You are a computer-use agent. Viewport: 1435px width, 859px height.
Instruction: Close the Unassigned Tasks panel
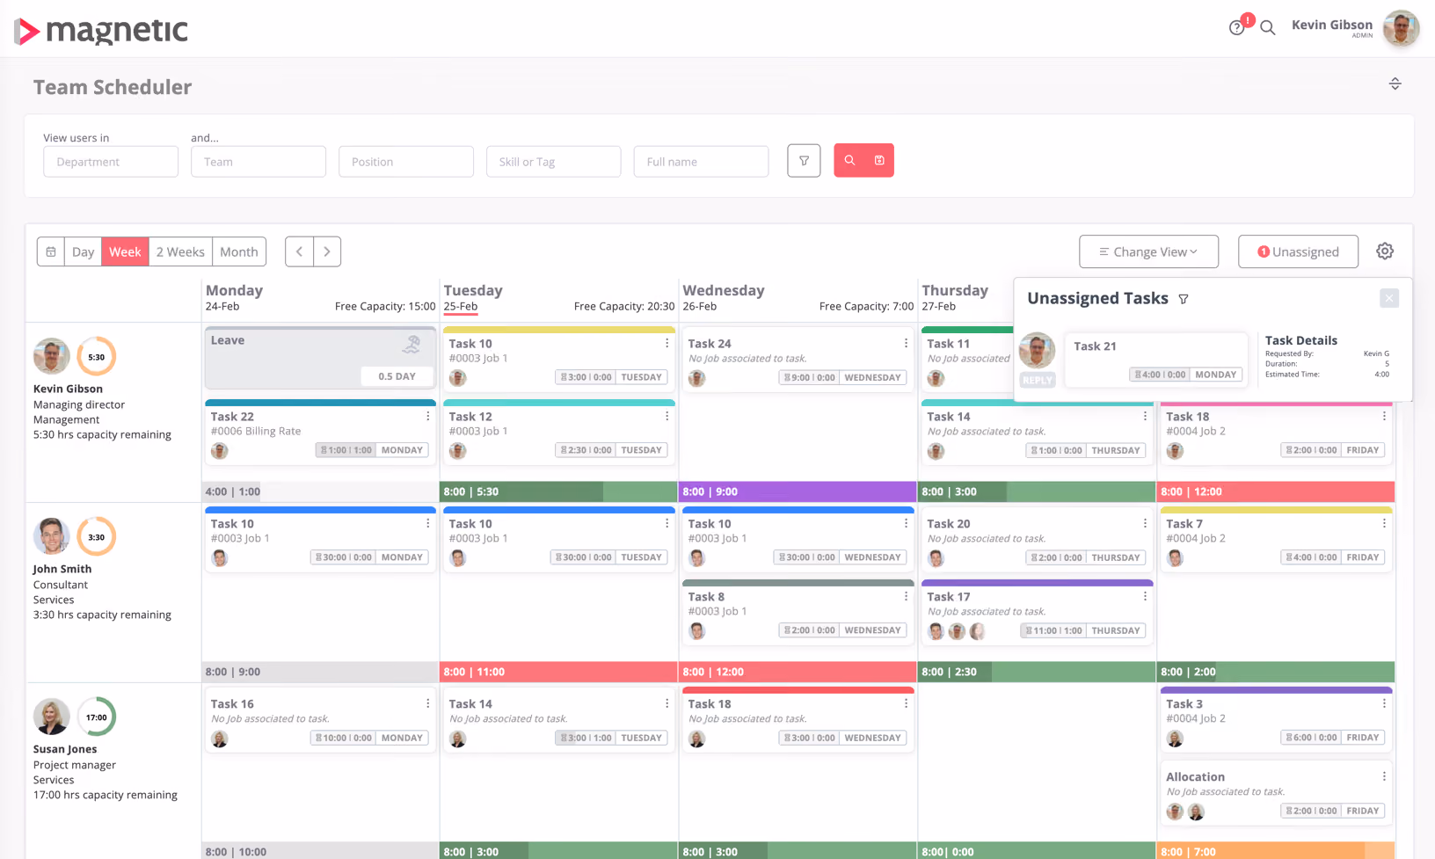click(1389, 298)
